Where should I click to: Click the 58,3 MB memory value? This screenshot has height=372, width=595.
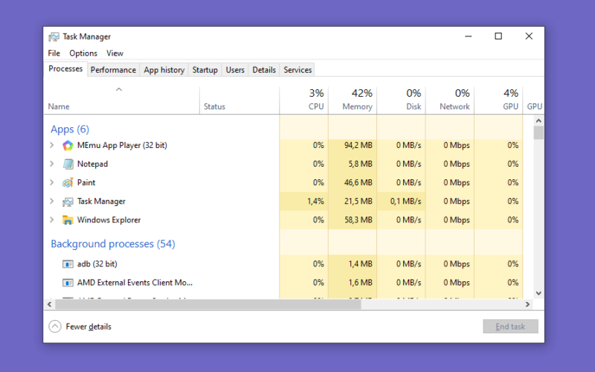pyautogui.click(x=358, y=220)
